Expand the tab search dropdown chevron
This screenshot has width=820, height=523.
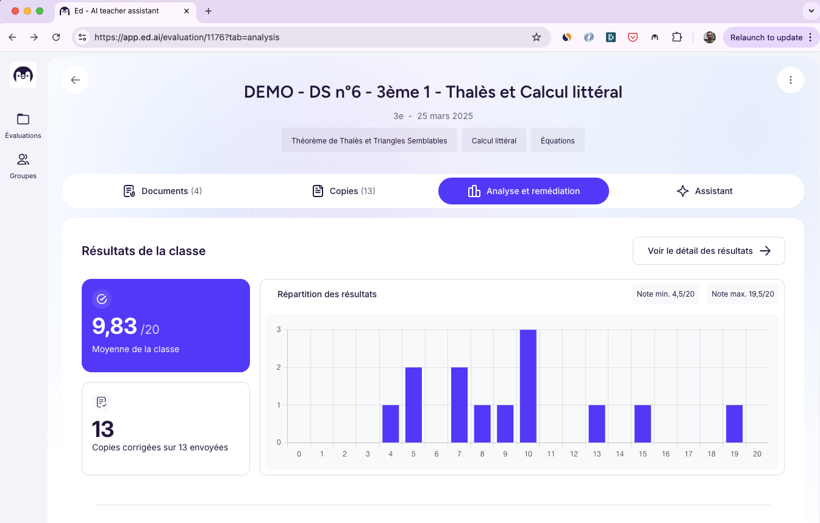coord(810,11)
